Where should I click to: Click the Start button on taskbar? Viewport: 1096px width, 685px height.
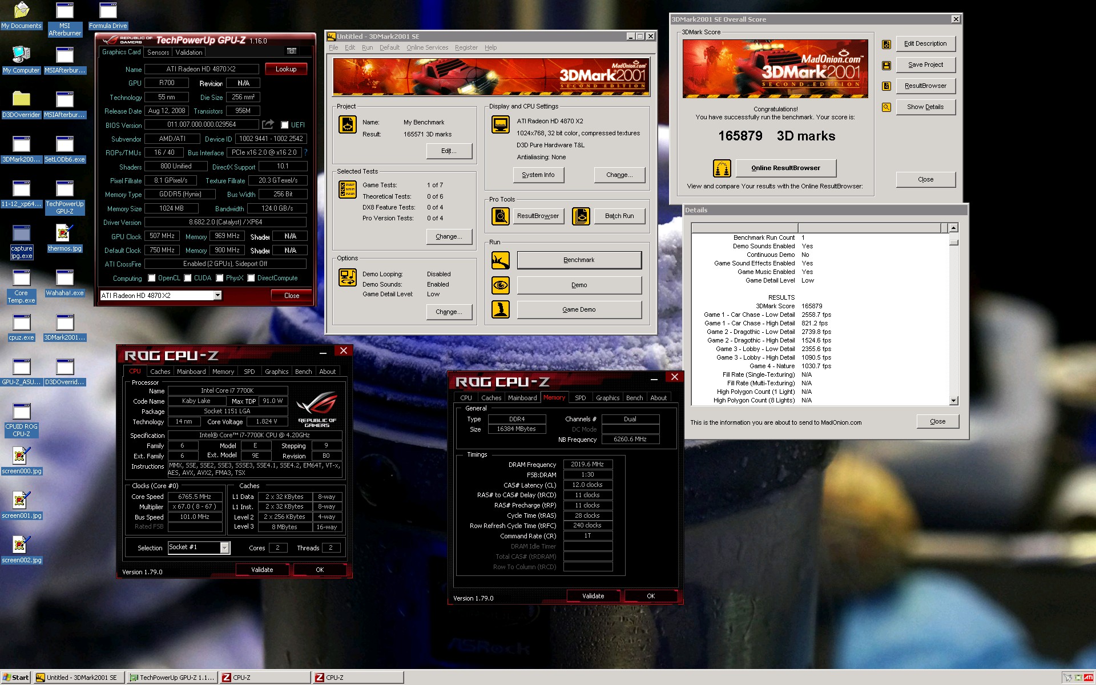point(15,678)
